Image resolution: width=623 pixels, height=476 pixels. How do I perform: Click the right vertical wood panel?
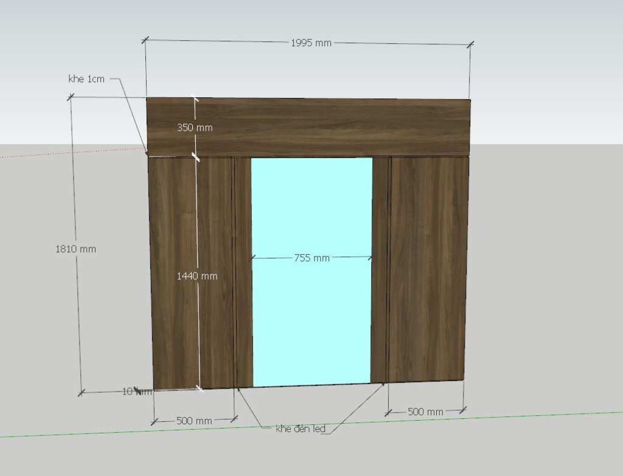point(428,269)
